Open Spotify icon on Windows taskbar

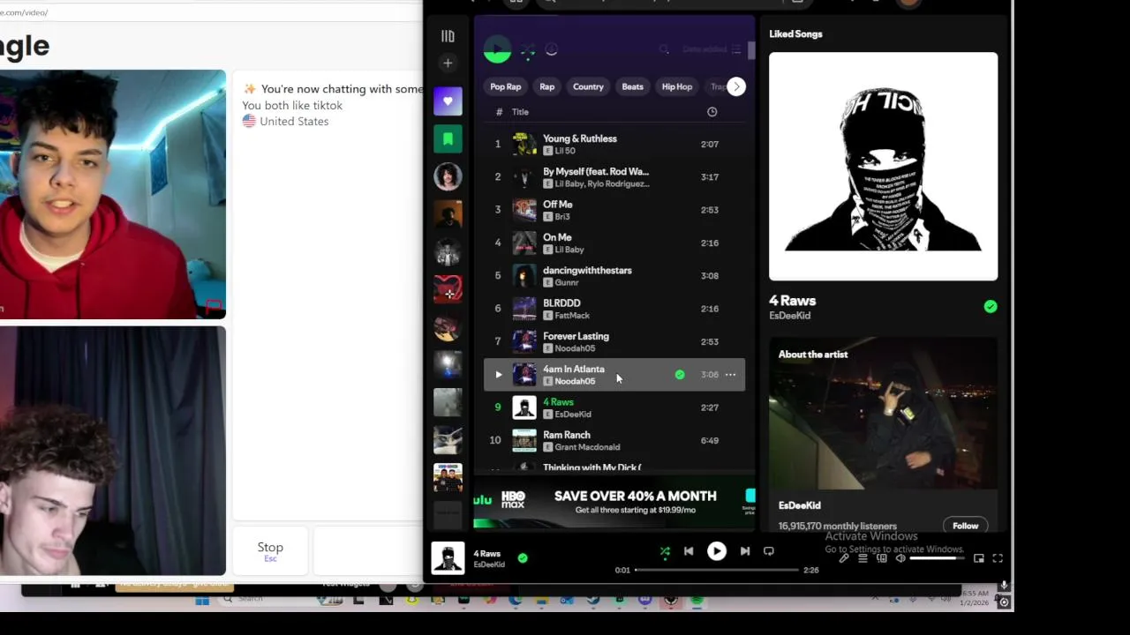(697, 601)
